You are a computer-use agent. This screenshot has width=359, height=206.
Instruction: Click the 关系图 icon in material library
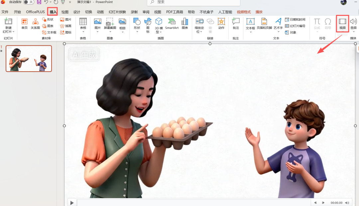click(x=35, y=23)
